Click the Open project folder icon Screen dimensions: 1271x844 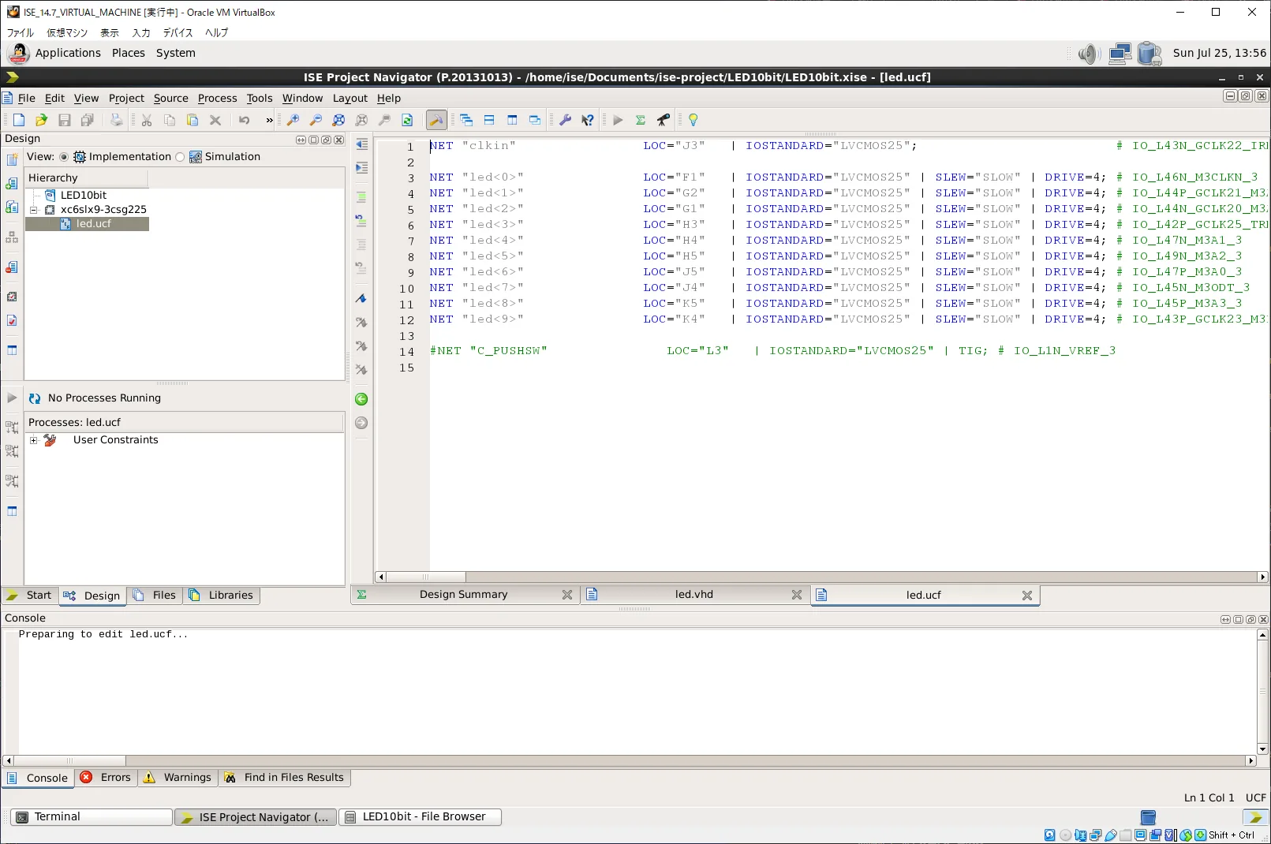(42, 120)
